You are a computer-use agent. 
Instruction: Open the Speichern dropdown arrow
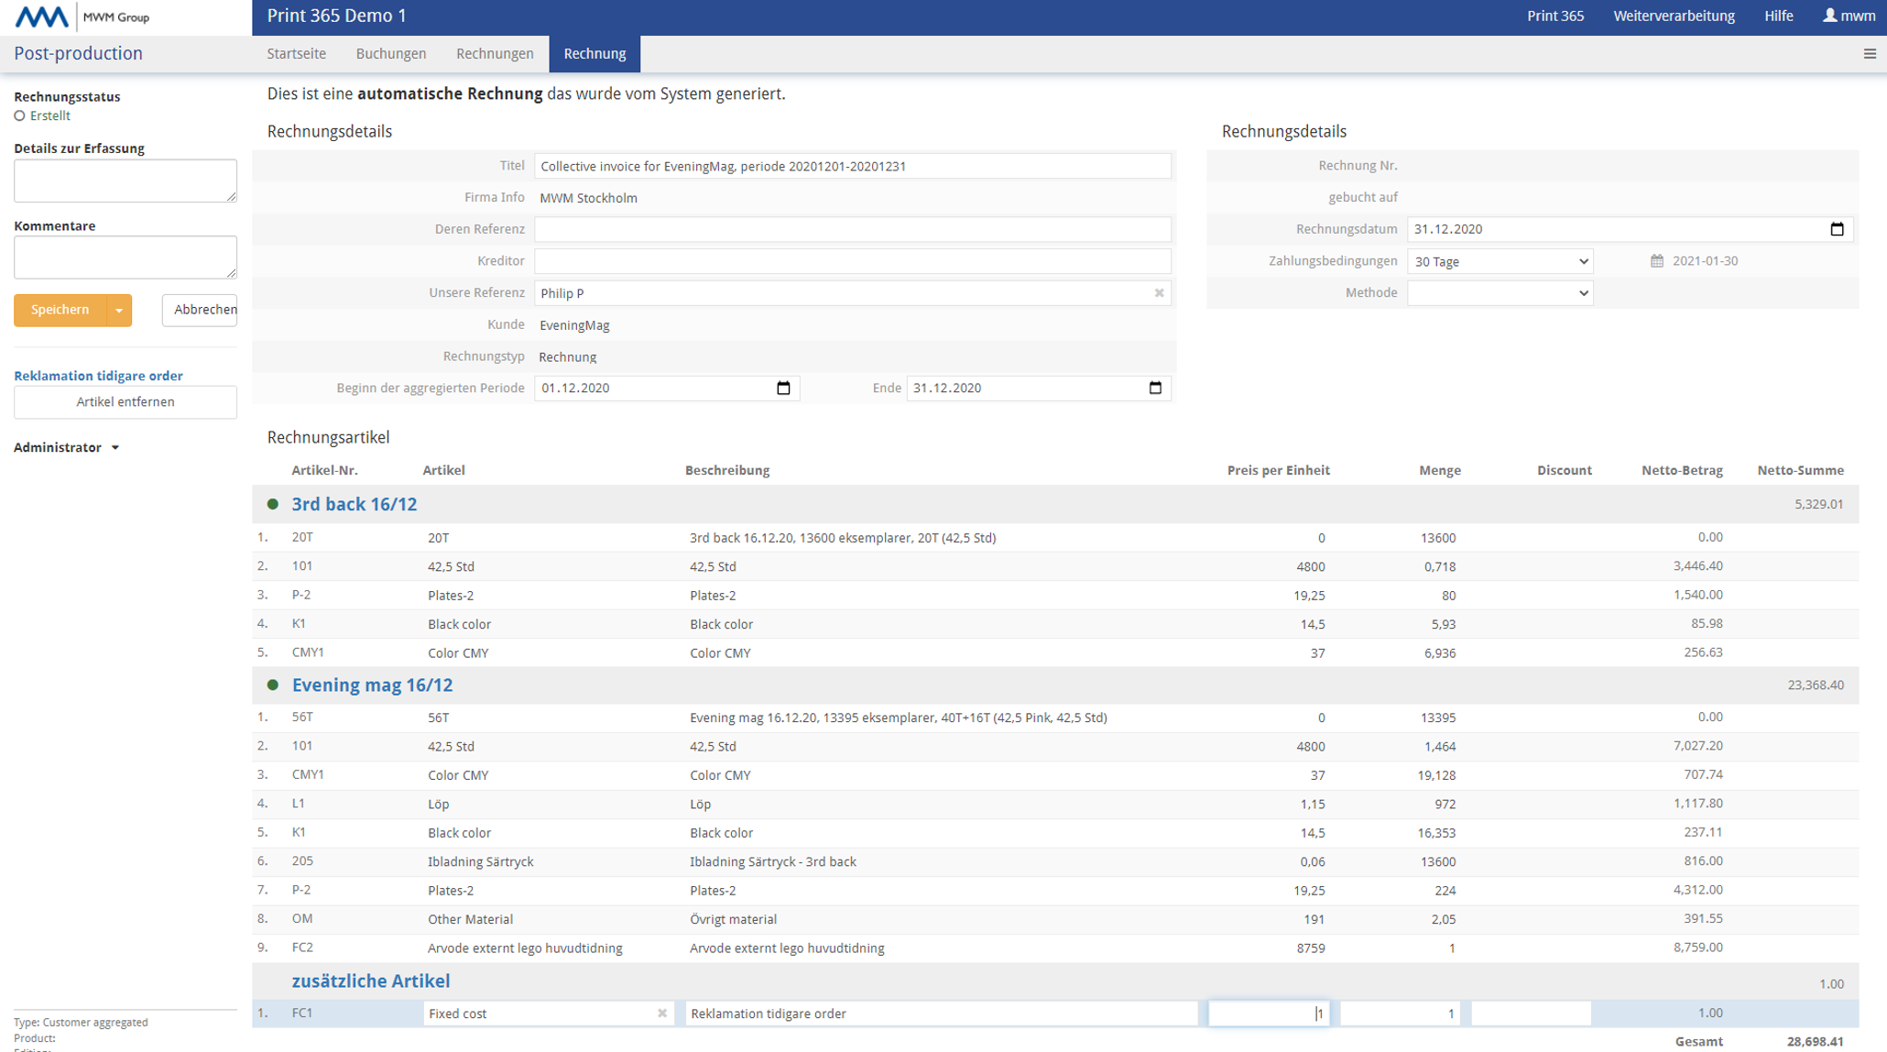(x=119, y=310)
